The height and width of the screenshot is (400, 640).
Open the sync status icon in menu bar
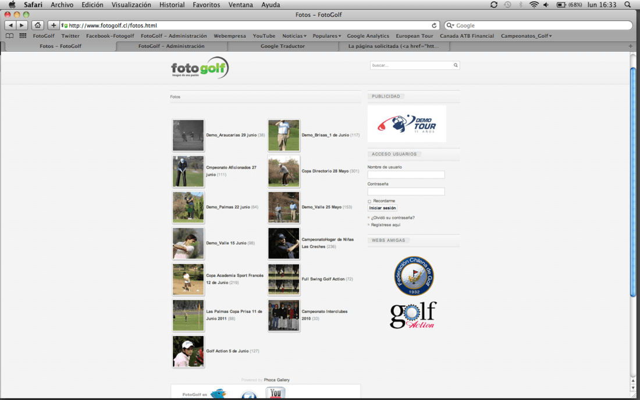(494, 5)
